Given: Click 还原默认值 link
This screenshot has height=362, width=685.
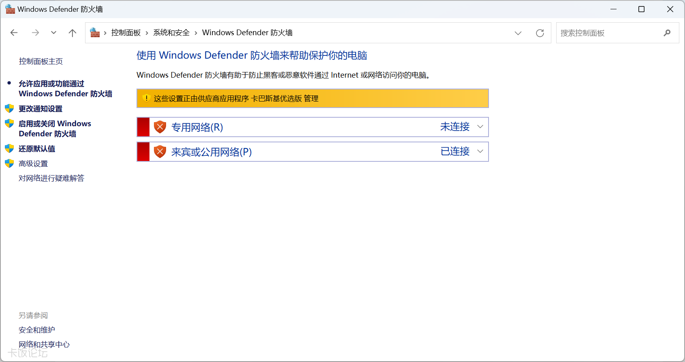Looking at the screenshot, I should click(37, 149).
